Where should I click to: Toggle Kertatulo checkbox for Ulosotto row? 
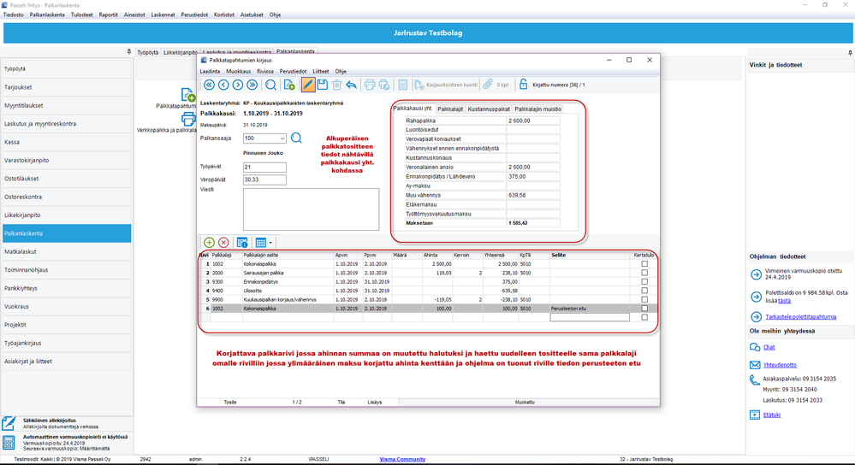644,291
